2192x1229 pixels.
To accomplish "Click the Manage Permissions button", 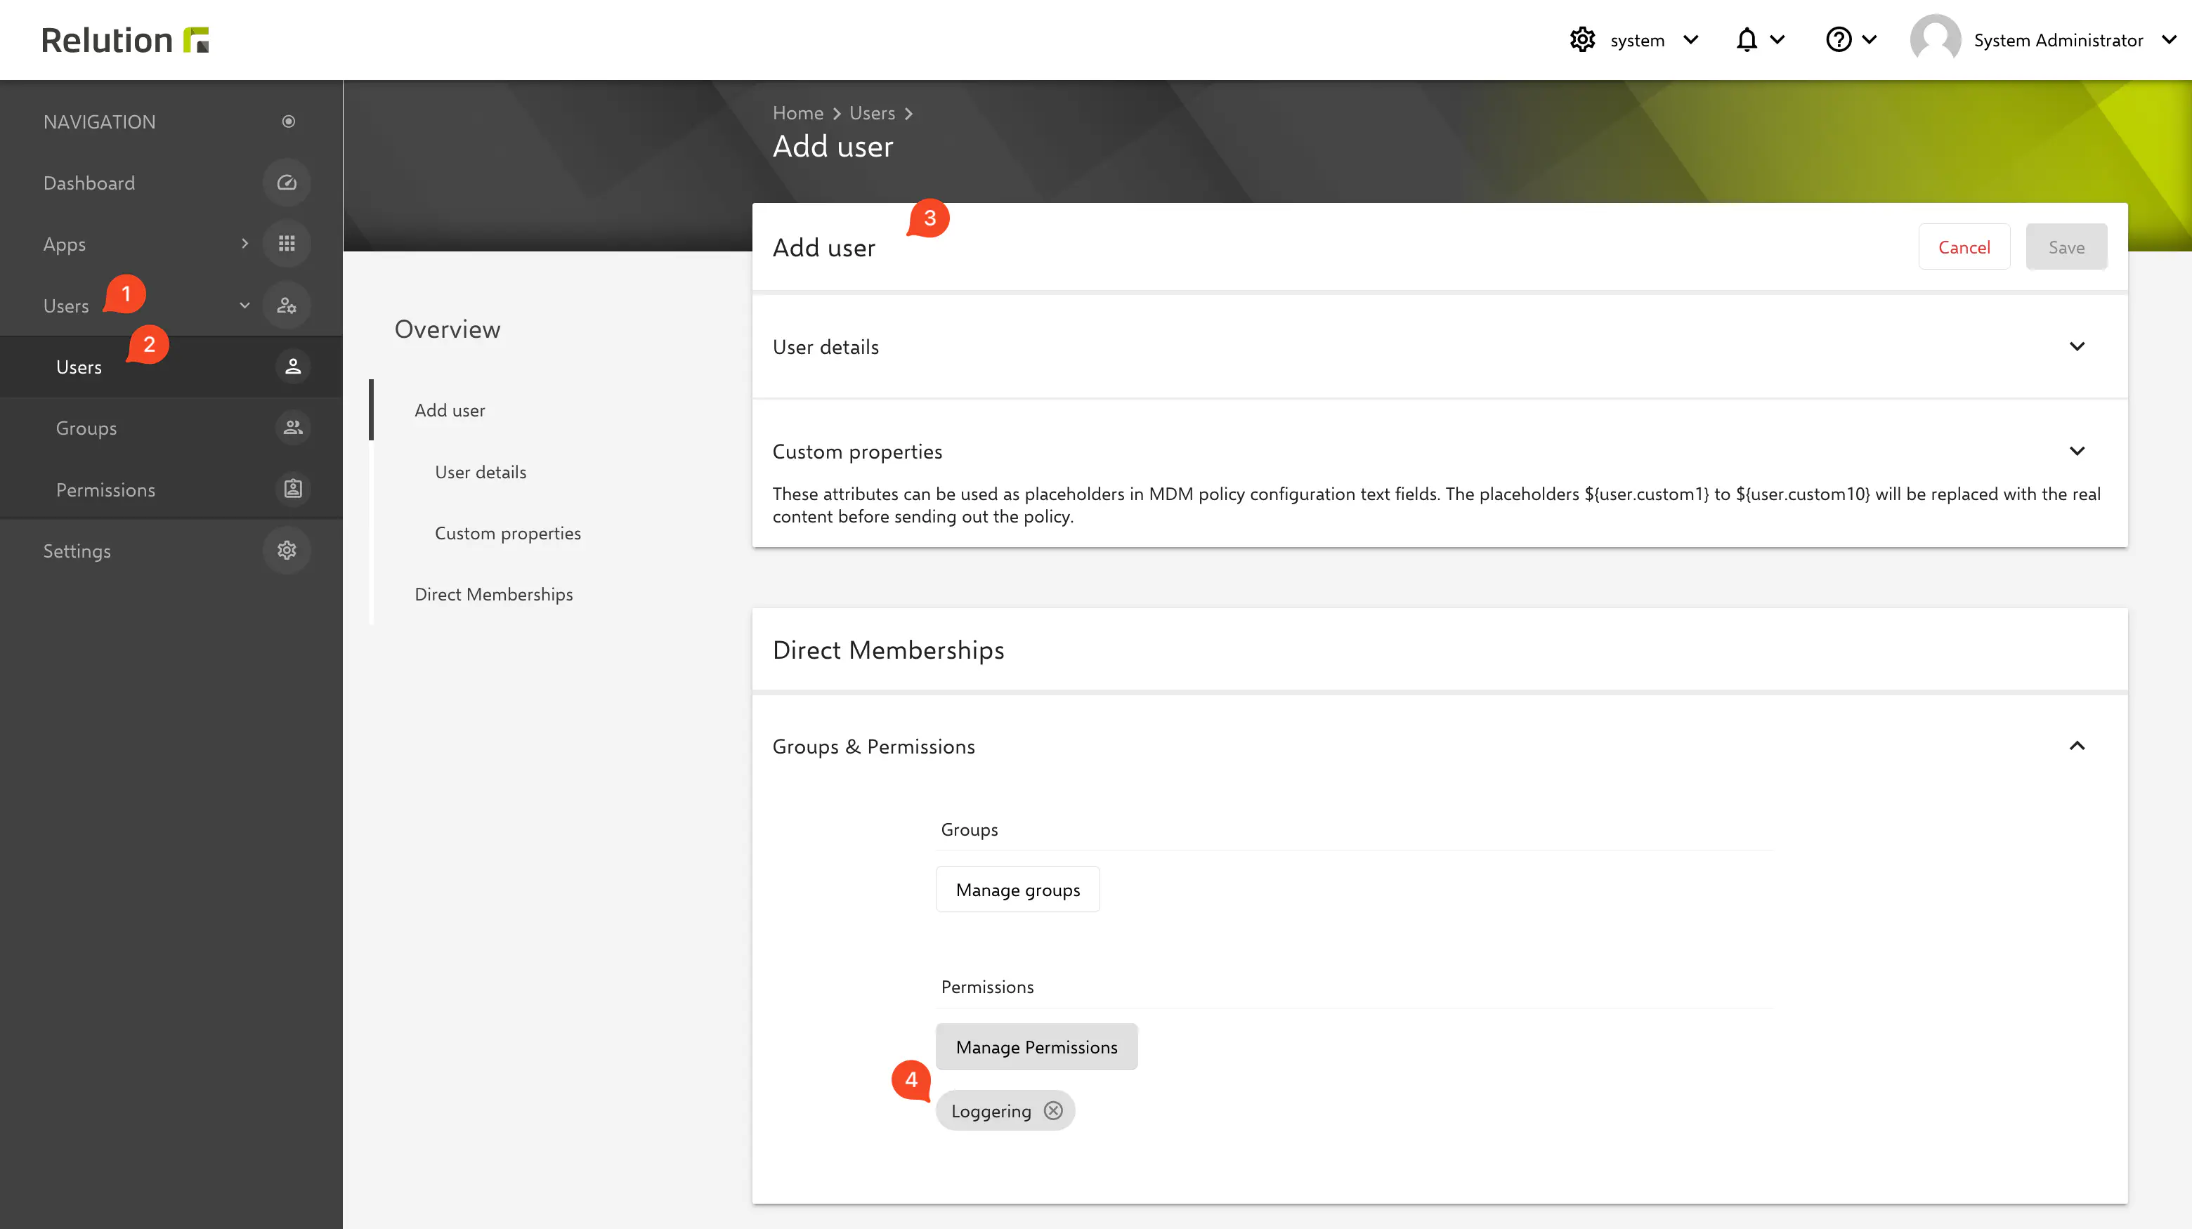I will [x=1036, y=1047].
